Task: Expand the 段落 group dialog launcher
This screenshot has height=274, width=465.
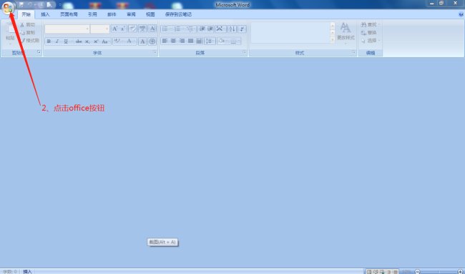Action: point(245,52)
